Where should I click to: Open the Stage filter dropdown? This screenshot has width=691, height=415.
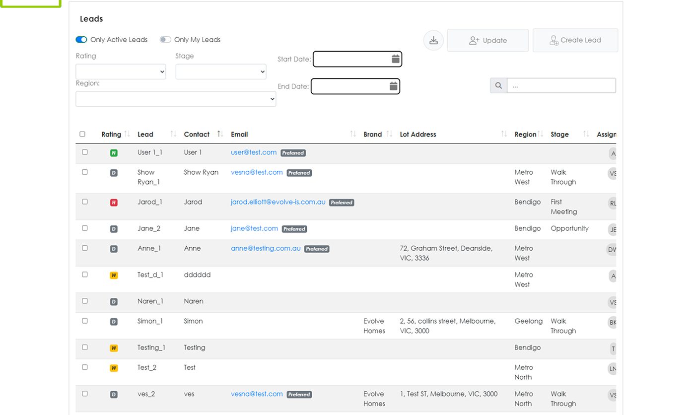point(221,71)
